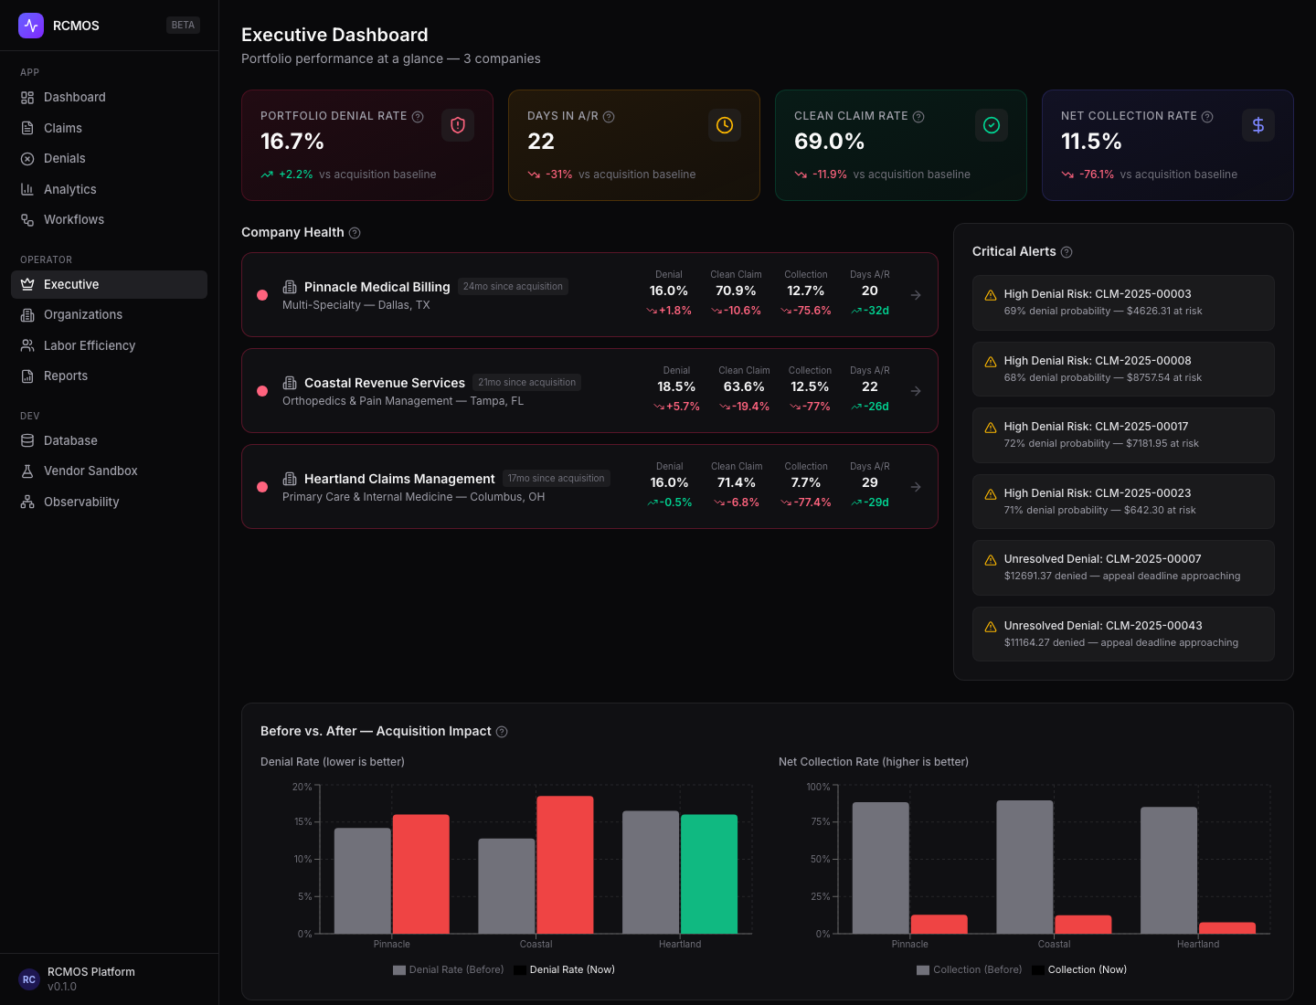Click the Coastal Revenue Services name
Screen dimensions: 1316x1005
(385, 383)
